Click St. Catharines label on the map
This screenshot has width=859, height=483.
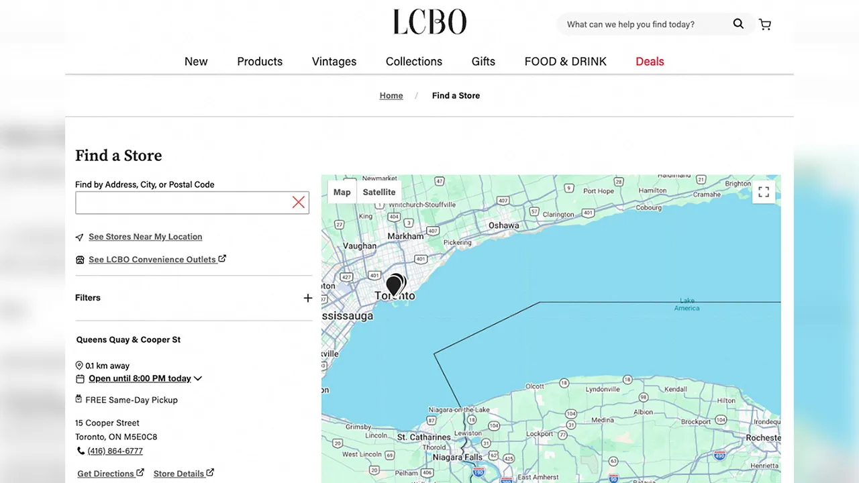pos(425,437)
